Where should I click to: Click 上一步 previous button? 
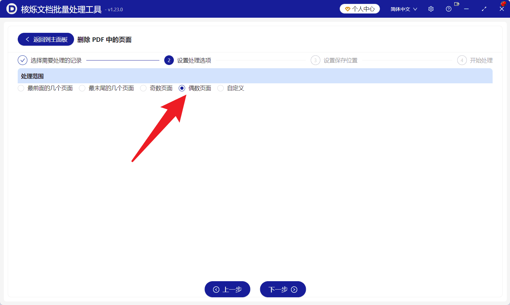point(227,289)
